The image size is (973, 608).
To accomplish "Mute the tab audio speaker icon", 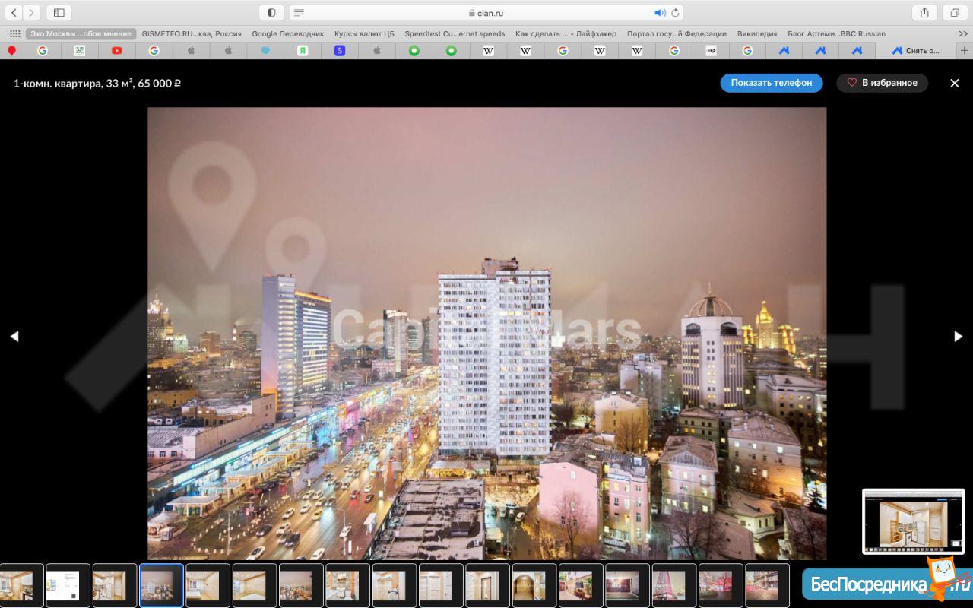I will [x=659, y=13].
